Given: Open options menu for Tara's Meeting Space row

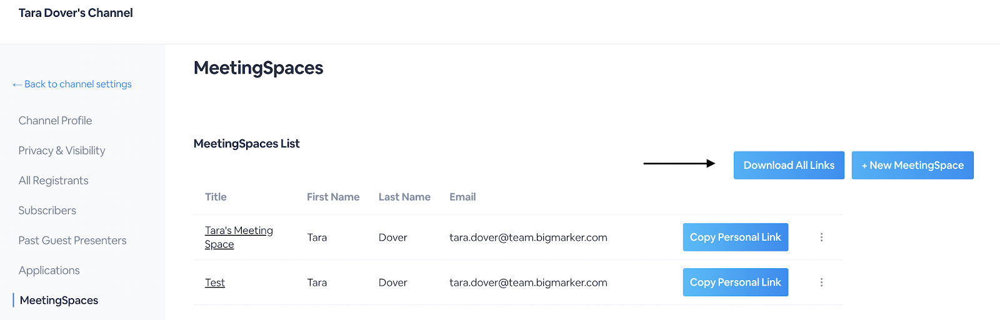Looking at the screenshot, I should tap(821, 237).
